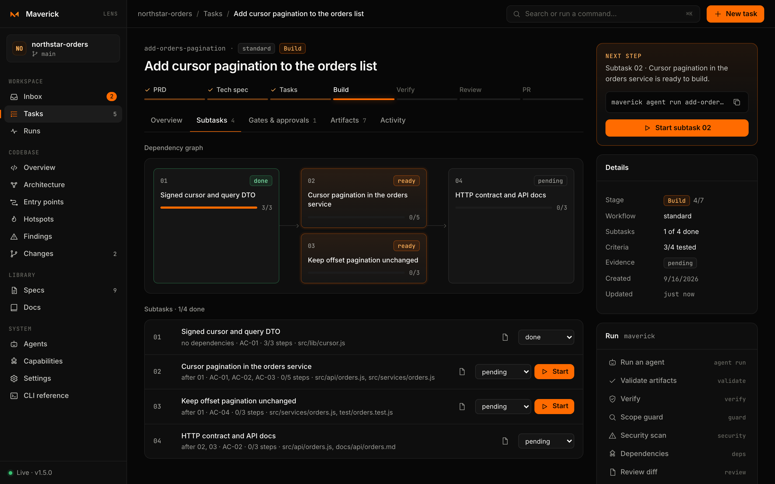
Task: Open file icon for subtask 02 row
Action: click(x=462, y=372)
